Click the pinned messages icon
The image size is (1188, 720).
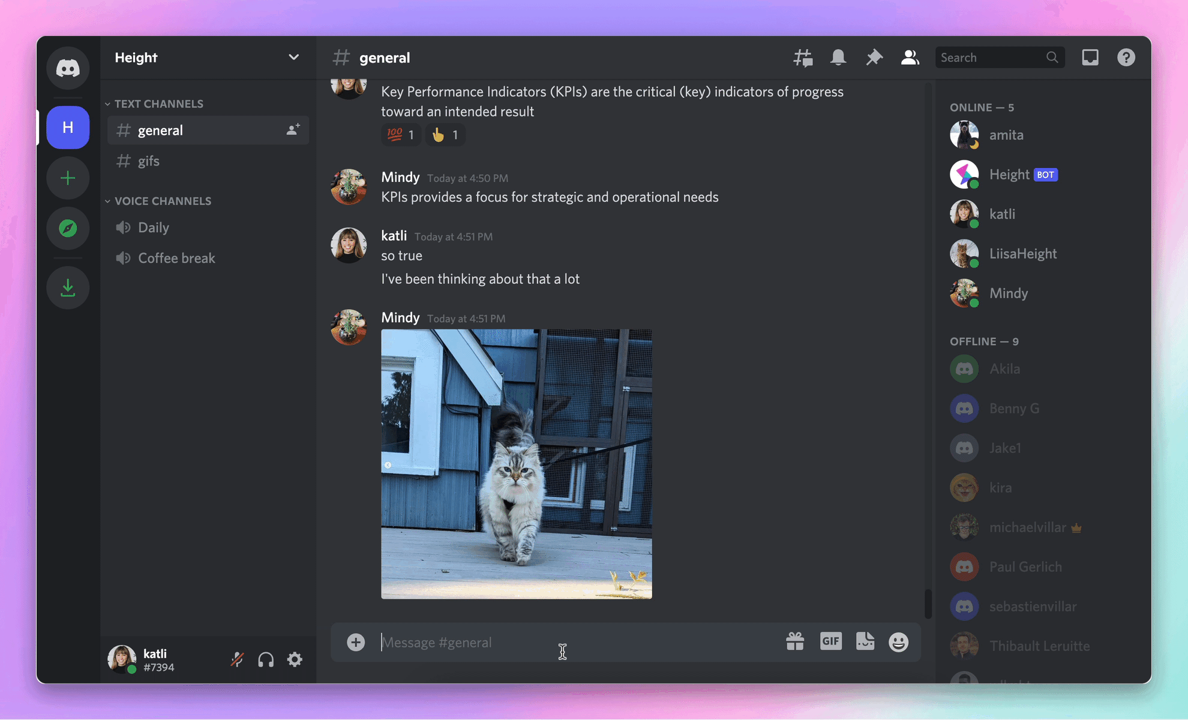tap(872, 57)
